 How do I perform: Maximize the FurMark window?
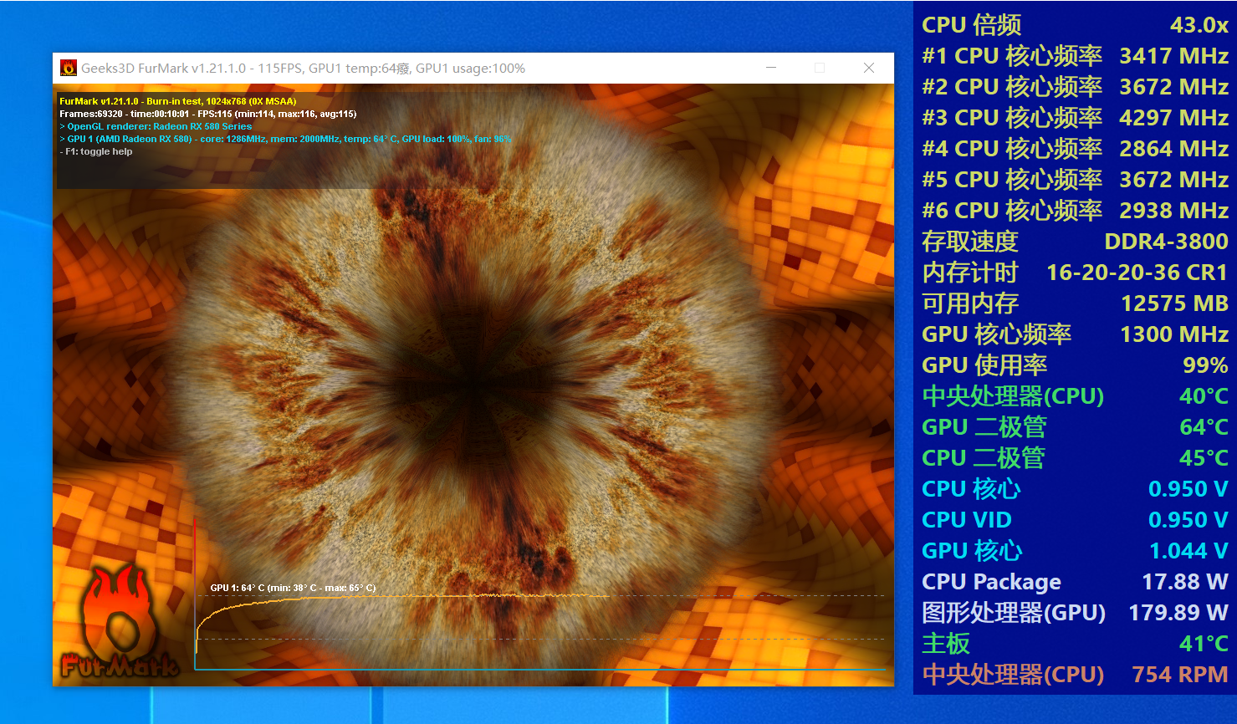point(820,68)
